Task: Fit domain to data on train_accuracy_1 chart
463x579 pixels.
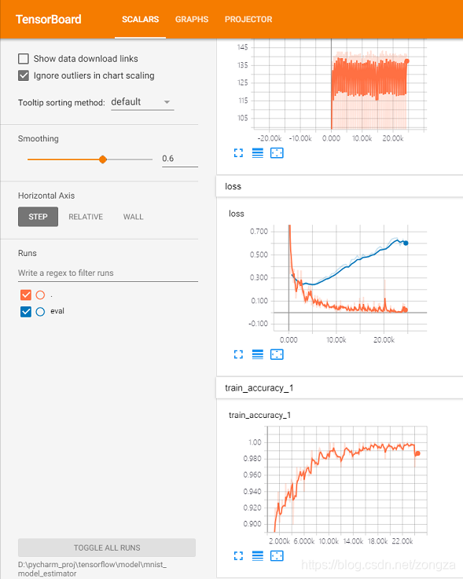Action: (x=277, y=555)
